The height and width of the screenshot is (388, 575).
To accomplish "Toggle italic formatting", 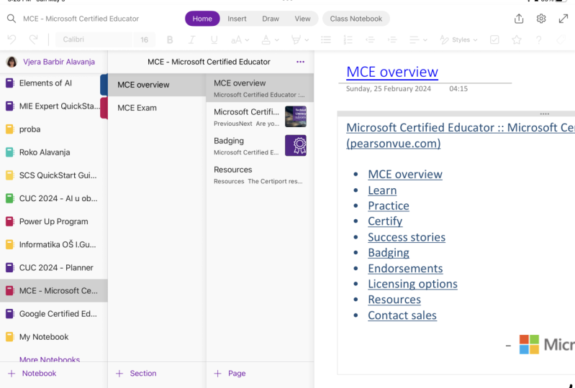I will [192, 40].
